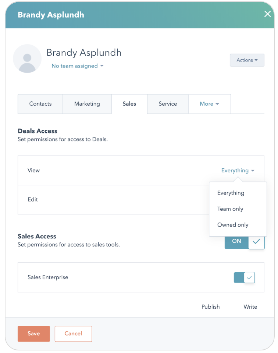Image resolution: width=278 pixels, height=353 pixels.
Task: Save the user permission changes
Action: click(34, 333)
